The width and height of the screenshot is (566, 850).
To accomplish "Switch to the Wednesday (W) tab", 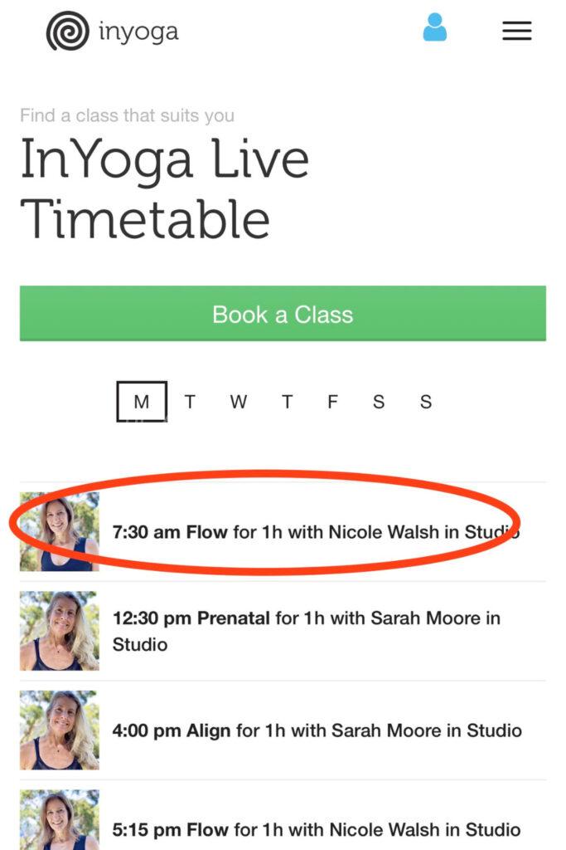I will tap(239, 402).
